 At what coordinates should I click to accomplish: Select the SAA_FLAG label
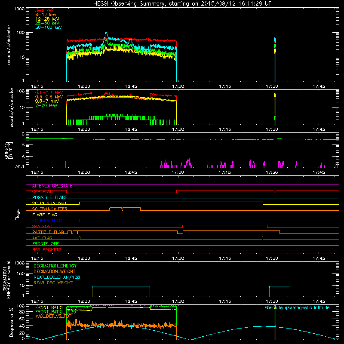[x=42, y=227]
